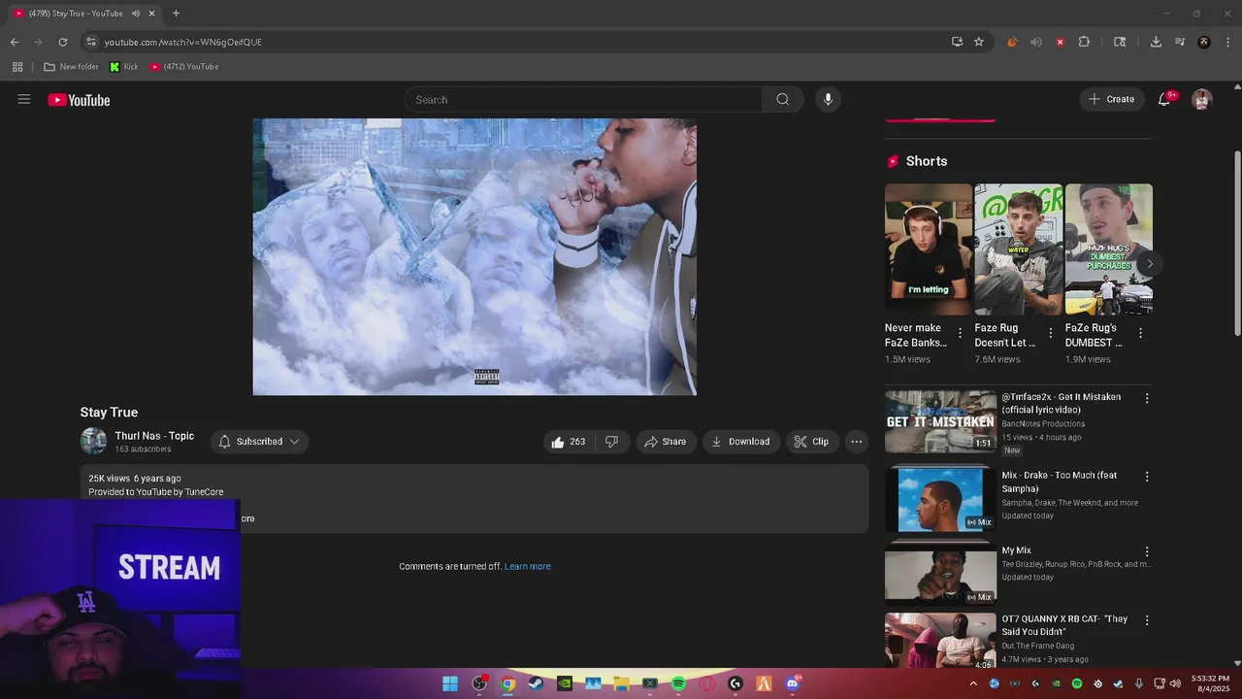The height and width of the screenshot is (699, 1242).
Task: Click the Stay True video player
Action: tap(474, 256)
